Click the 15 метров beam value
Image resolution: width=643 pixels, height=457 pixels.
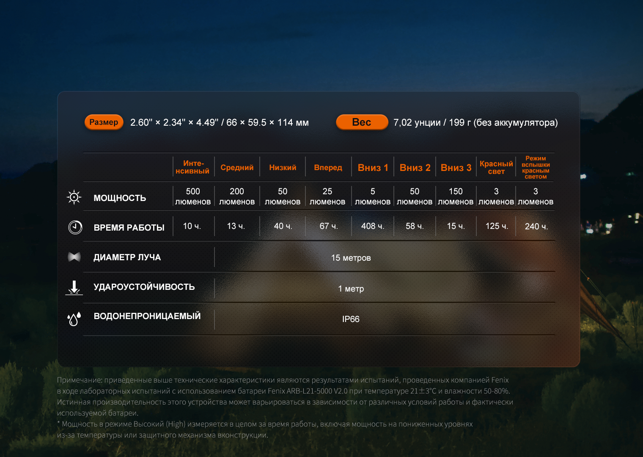click(x=351, y=258)
